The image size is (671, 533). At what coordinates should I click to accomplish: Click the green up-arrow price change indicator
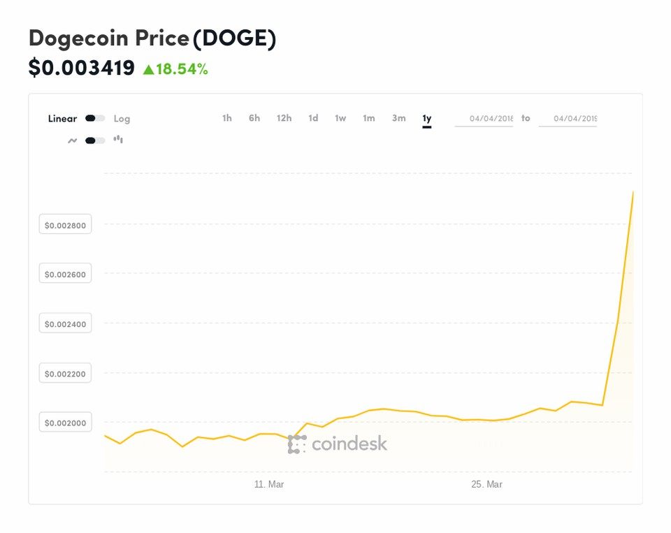coord(148,69)
